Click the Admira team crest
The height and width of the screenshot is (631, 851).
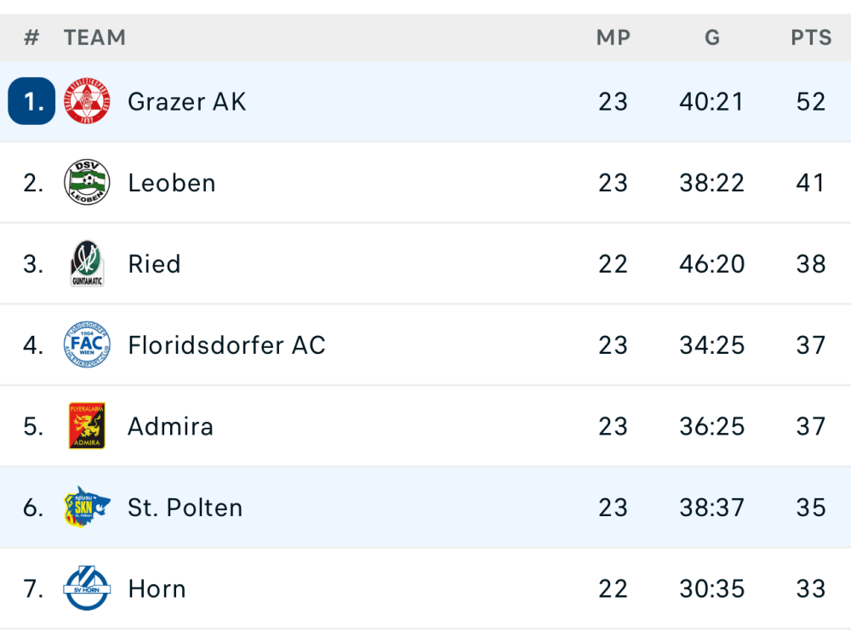(x=87, y=426)
